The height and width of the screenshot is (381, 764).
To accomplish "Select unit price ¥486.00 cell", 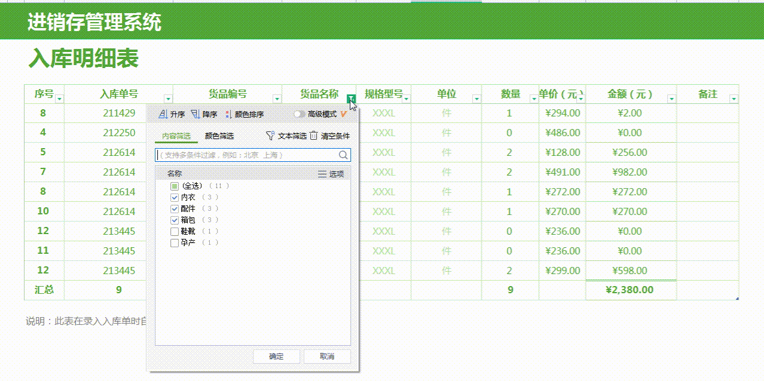I will pos(563,133).
